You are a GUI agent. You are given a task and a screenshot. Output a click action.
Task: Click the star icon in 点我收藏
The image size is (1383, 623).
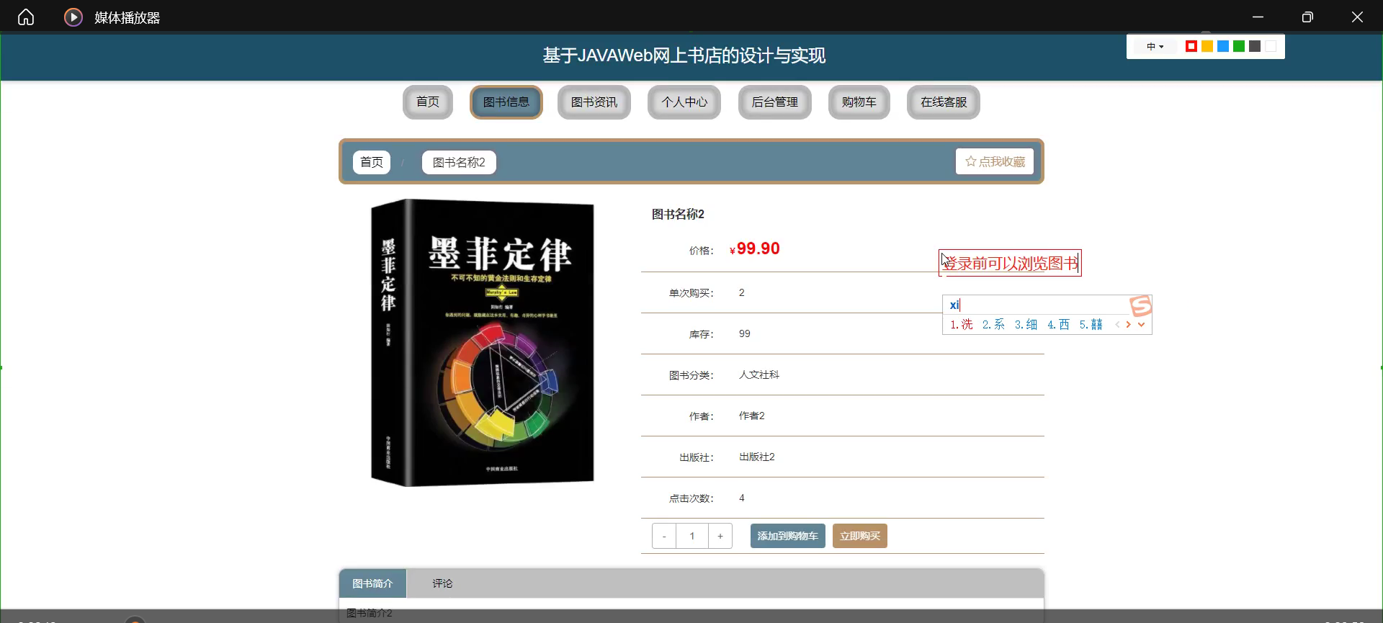tap(970, 161)
